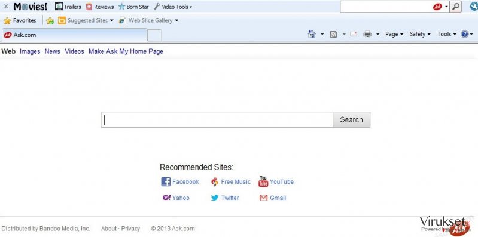
Task: Open the help question mark icon
Action: 465,34
